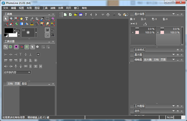
Task: Click the white background color swatch
Action: click(13, 35)
